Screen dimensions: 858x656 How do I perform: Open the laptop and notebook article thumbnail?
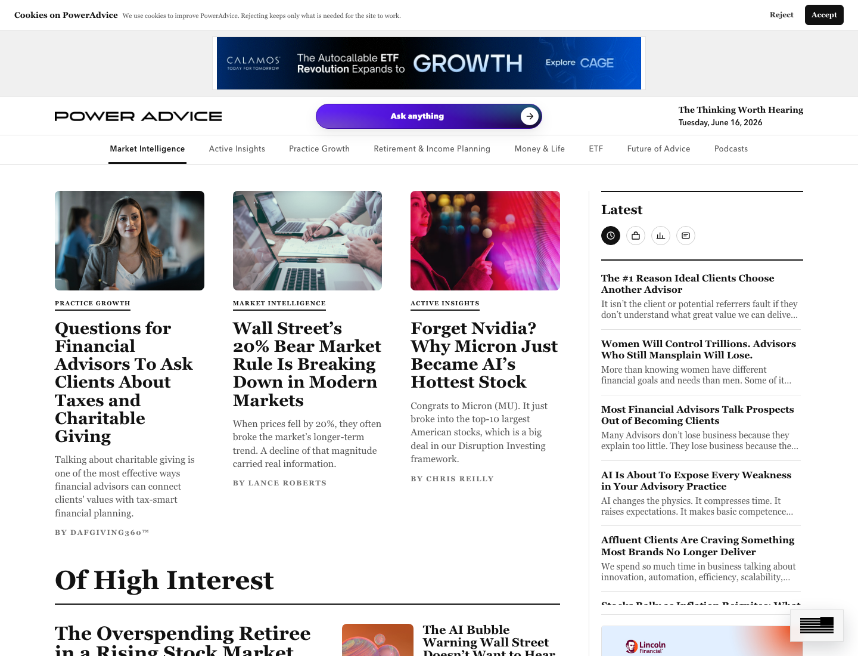(x=307, y=240)
